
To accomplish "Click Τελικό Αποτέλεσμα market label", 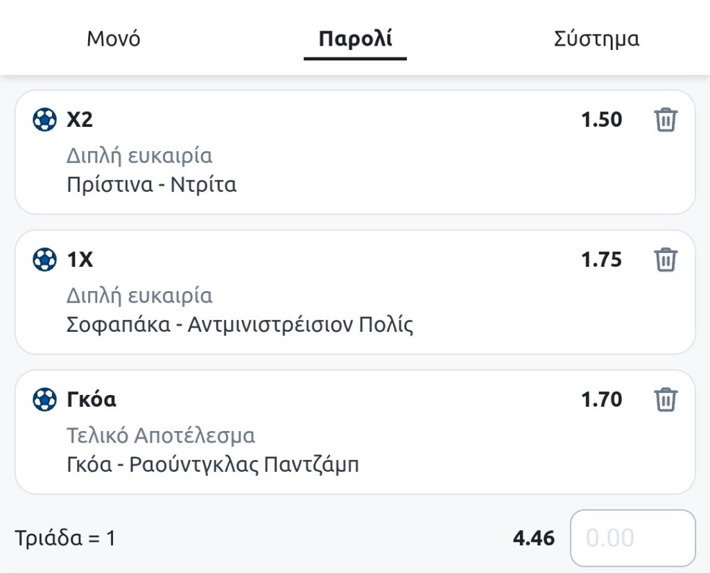I will [x=161, y=436].
